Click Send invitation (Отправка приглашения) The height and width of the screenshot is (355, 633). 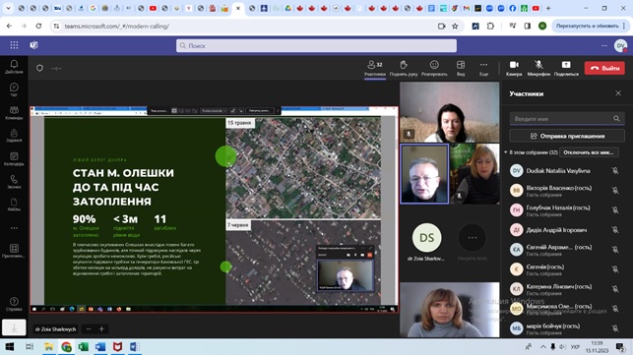click(567, 136)
